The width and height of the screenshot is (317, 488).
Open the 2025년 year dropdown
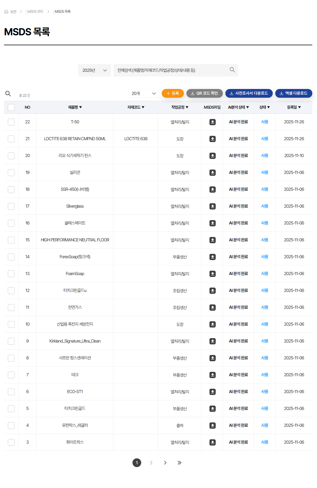pos(94,70)
